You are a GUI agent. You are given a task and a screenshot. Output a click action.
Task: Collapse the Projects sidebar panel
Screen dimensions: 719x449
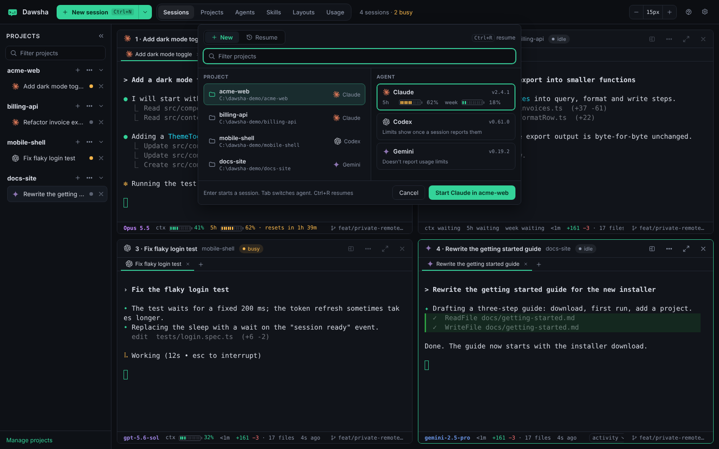pyautogui.click(x=101, y=36)
